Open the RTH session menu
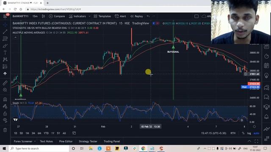The height and width of the screenshot is (152, 271). [x=233, y=133]
